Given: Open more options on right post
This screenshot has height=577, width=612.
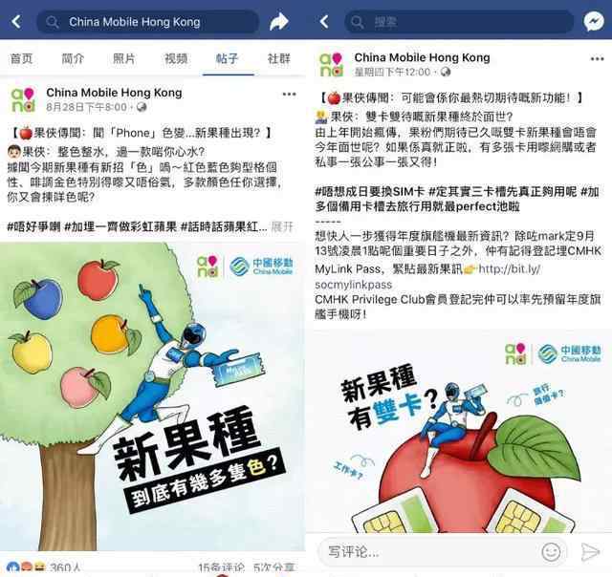Looking at the screenshot, I should [597, 59].
